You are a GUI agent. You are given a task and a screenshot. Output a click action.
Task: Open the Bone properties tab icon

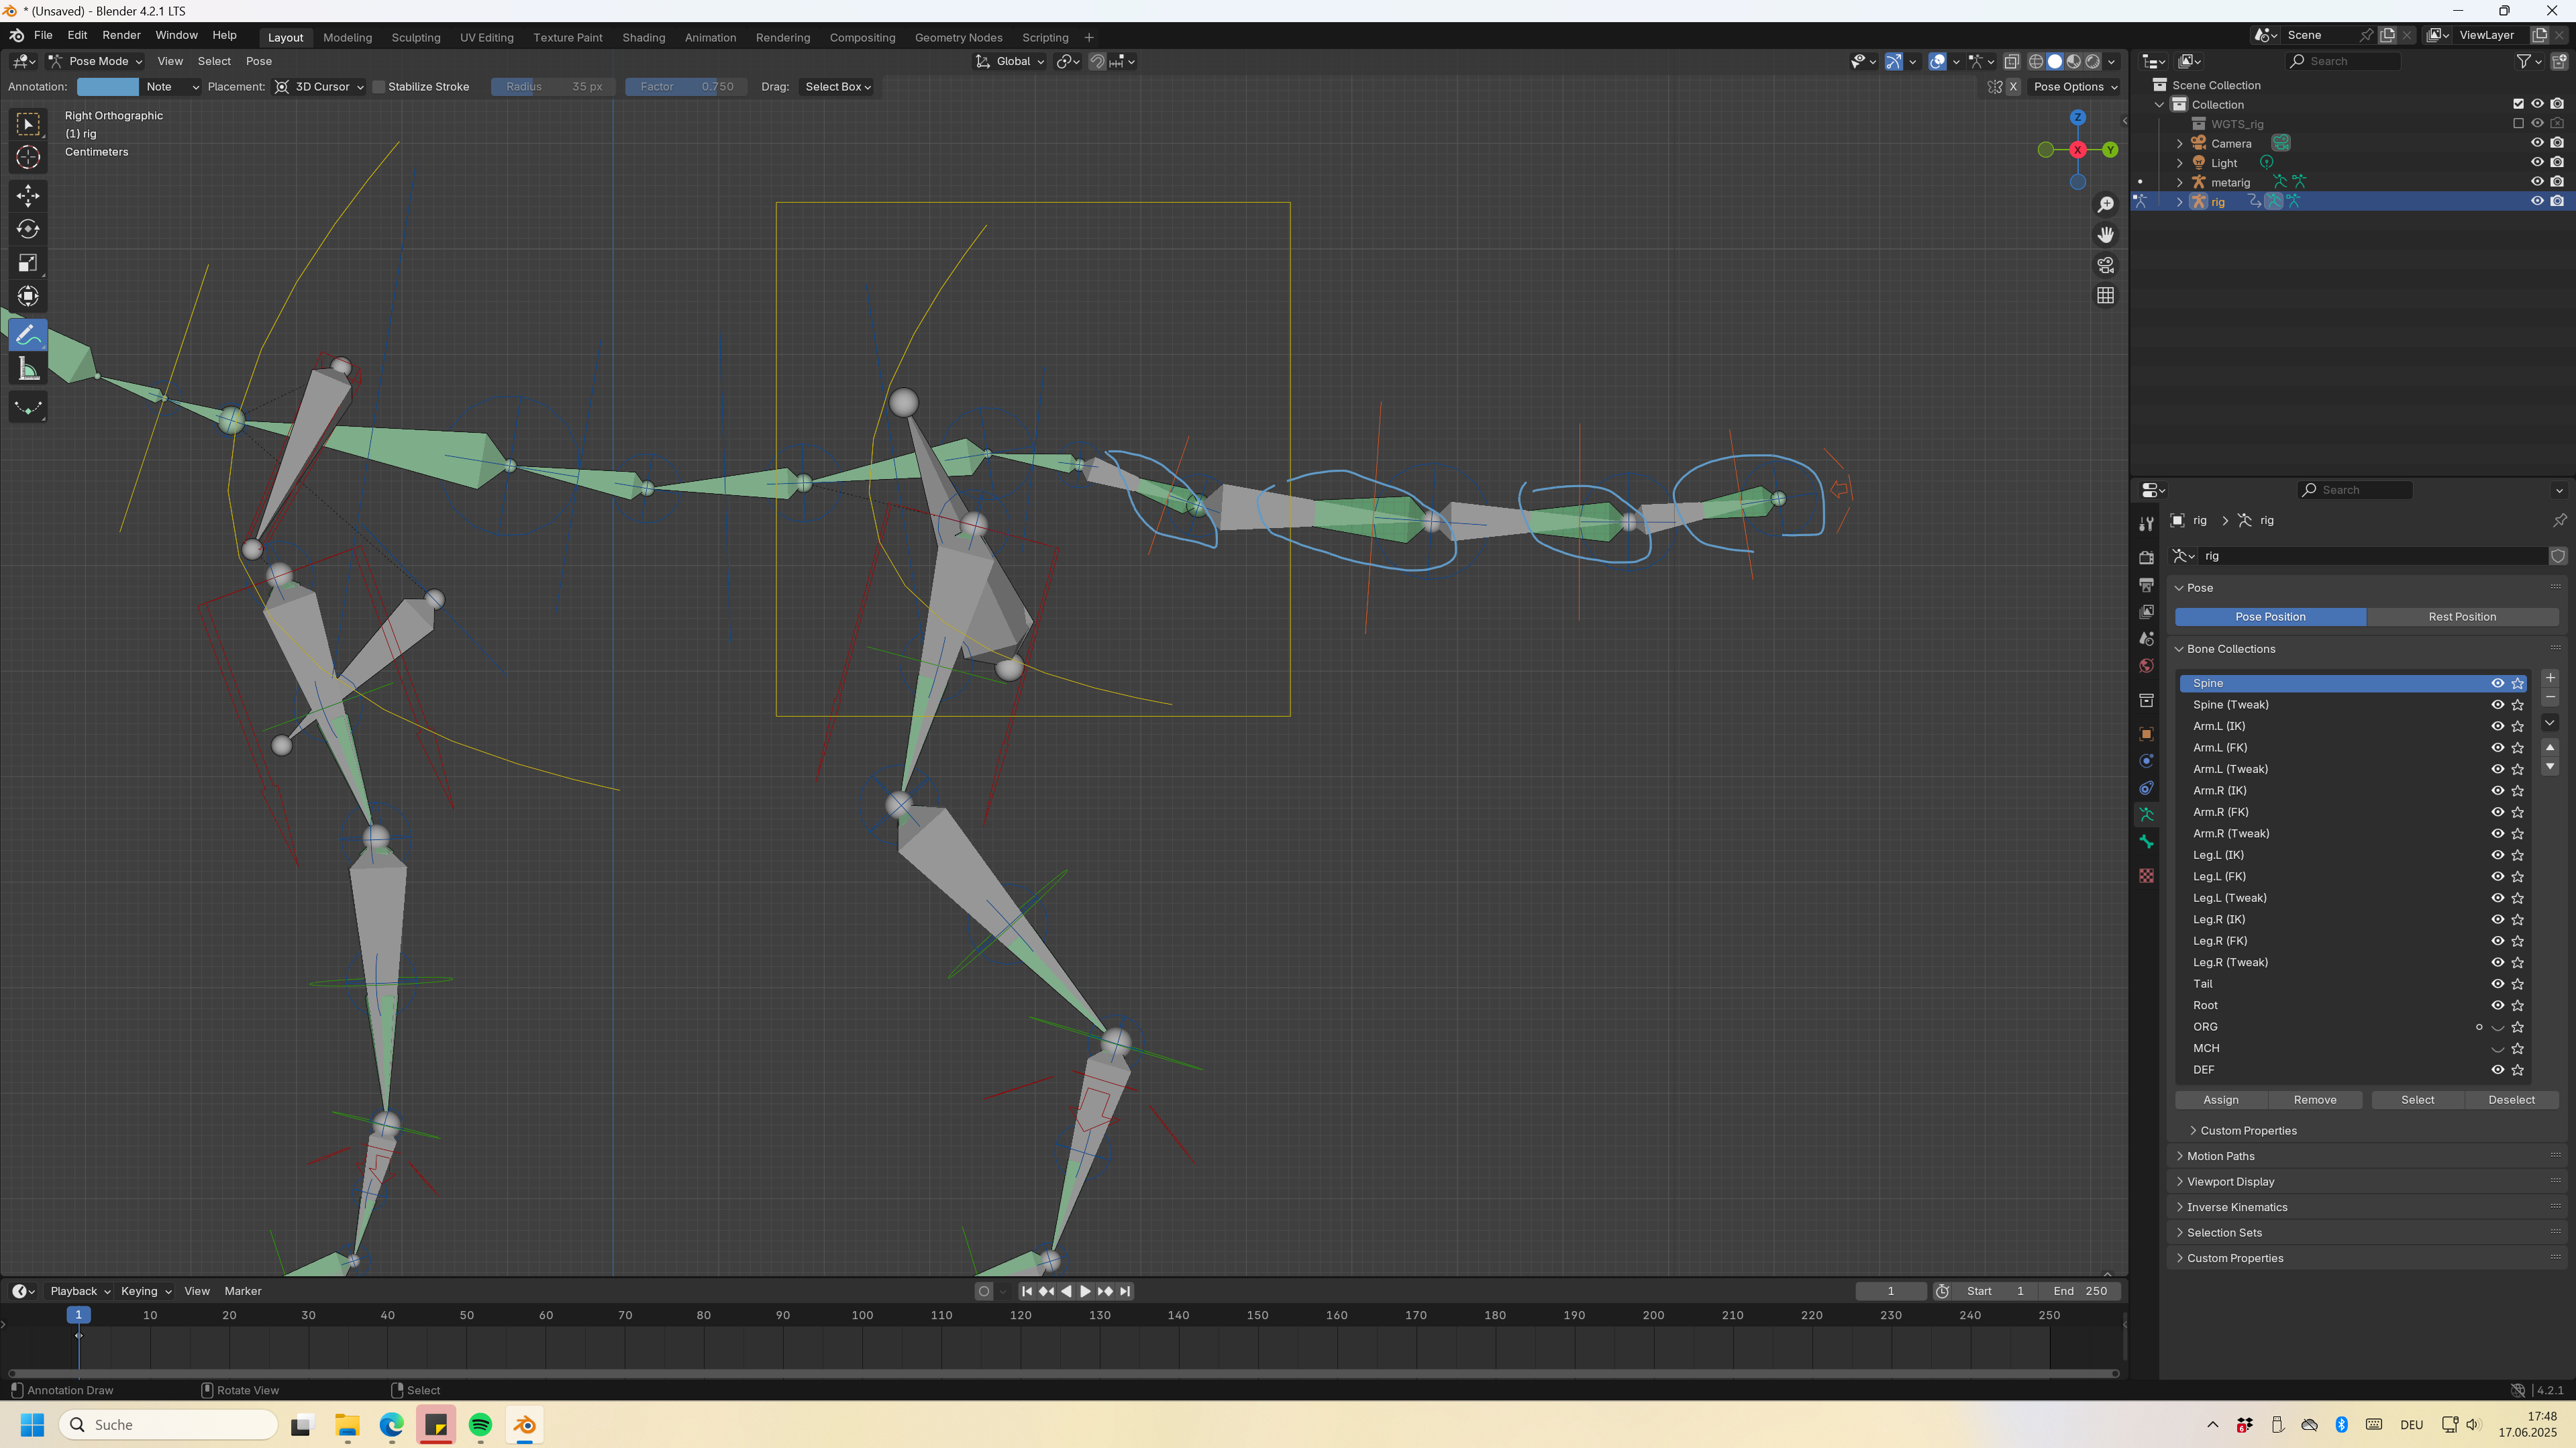coord(2146,843)
